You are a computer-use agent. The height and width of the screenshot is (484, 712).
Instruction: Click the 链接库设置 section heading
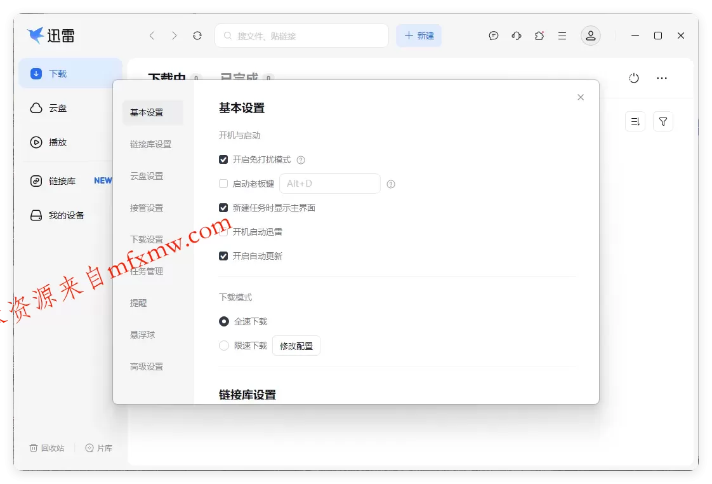pyautogui.click(x=247, y=395)
